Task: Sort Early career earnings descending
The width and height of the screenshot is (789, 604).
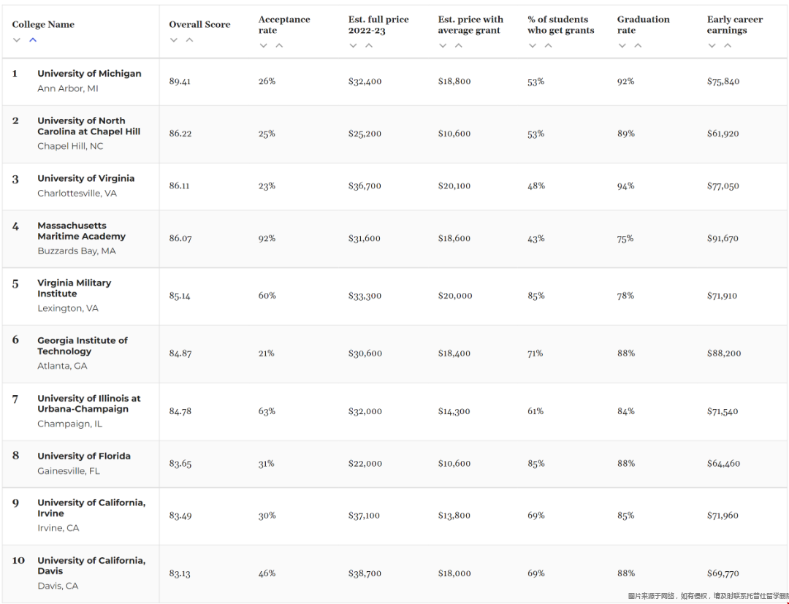Action: point(712,46)
